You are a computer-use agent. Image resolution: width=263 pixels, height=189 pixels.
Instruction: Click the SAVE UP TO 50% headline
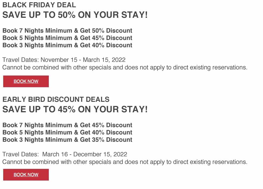(x=75, y=15)
